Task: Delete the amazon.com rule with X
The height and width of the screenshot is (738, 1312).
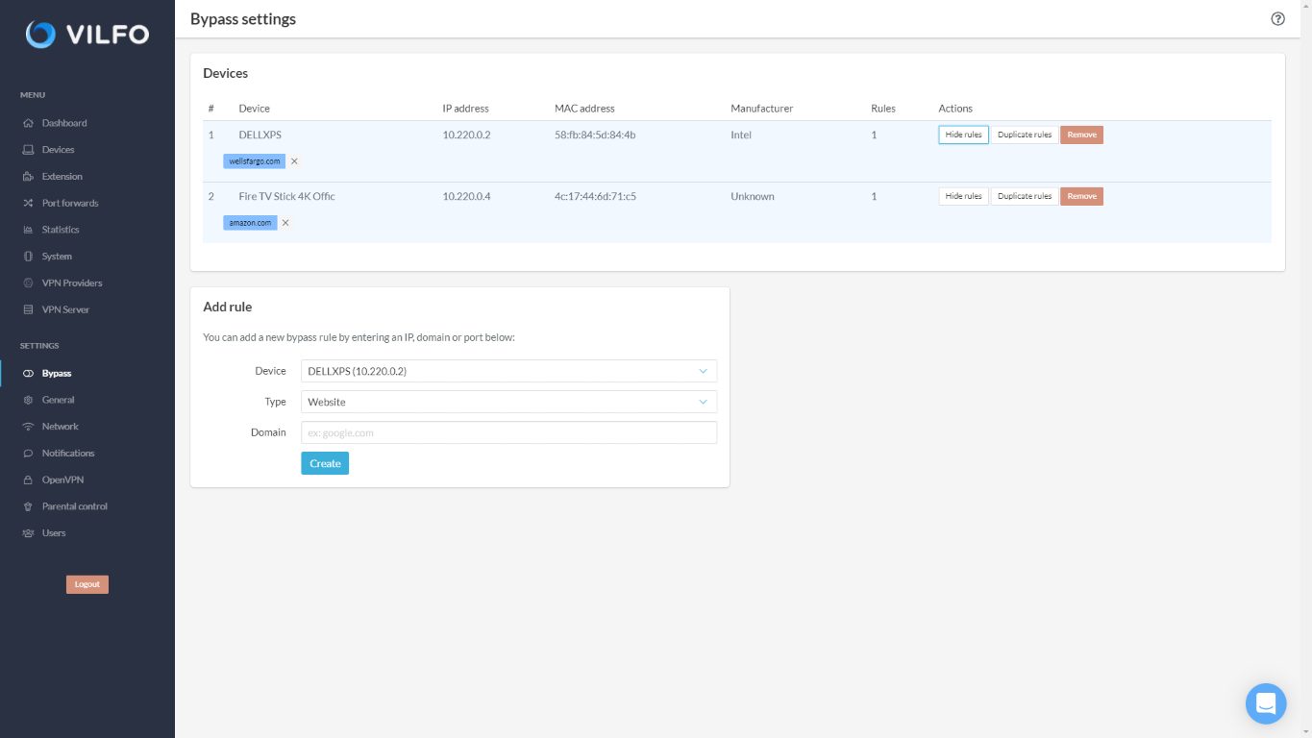Action: tap(285, 223)
